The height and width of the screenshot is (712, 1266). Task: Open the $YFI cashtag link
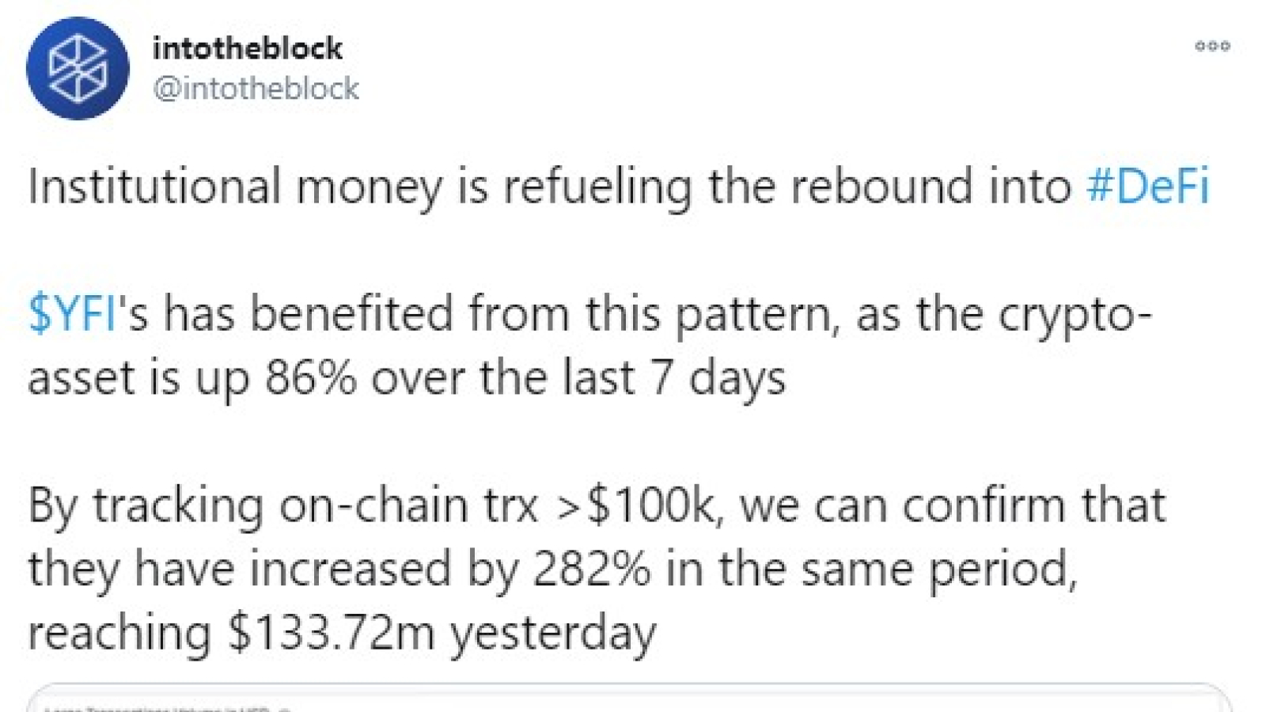pyautogui.click(x=73, y=313)
